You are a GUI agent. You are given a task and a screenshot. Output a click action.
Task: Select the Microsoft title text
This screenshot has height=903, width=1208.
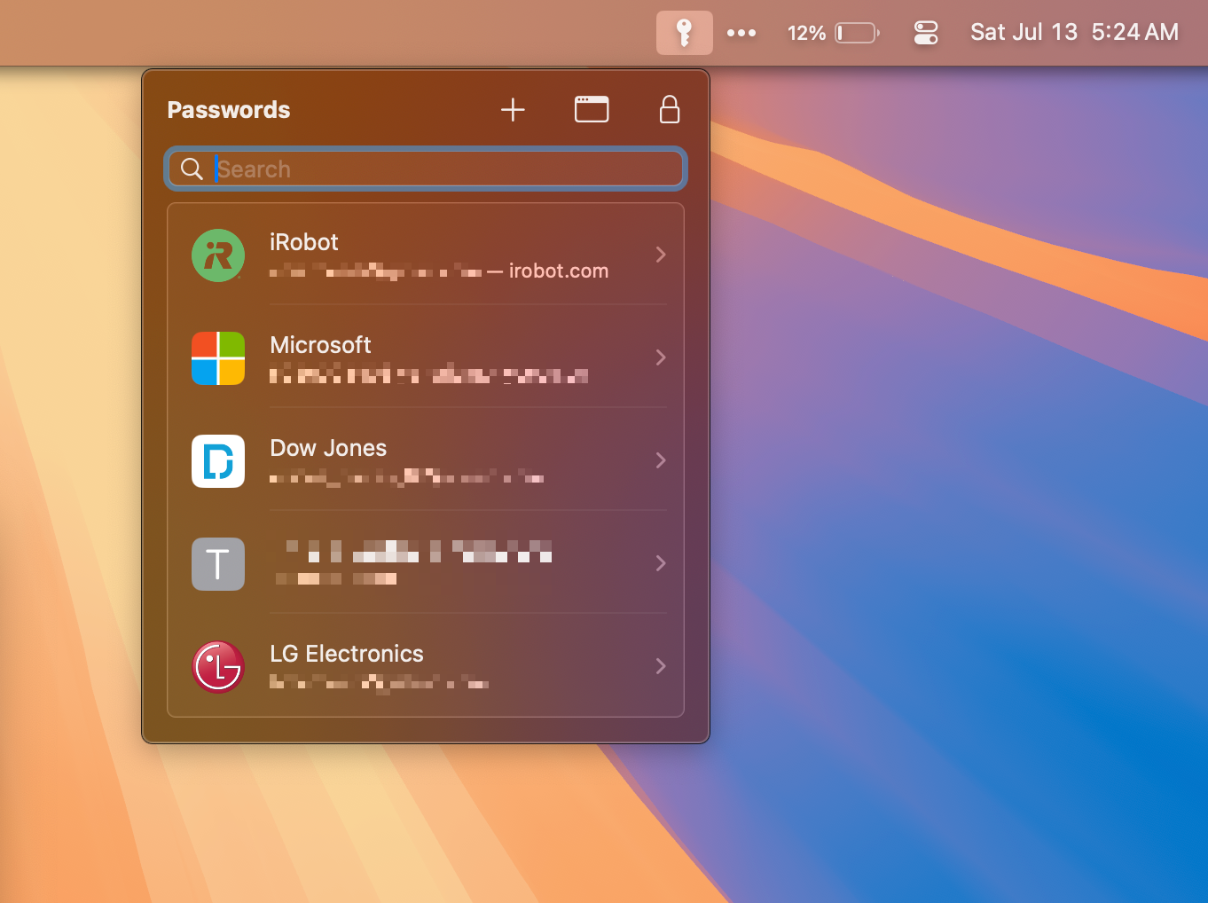(320, 345)
